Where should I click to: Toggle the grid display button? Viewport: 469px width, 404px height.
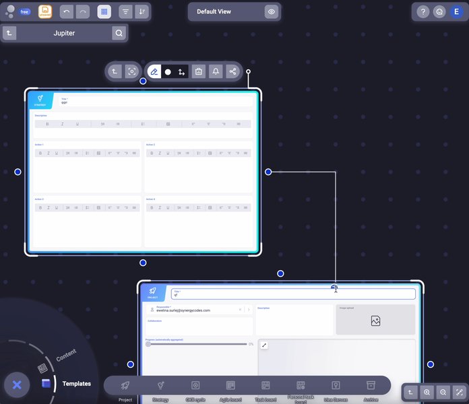pyautogui.click(x=104, y=11)
